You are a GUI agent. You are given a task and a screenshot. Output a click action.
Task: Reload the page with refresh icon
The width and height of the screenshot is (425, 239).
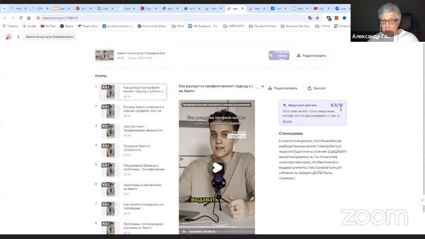click(21, 18)
